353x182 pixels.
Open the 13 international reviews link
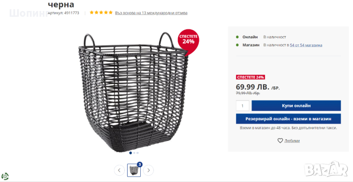click(151, 13)
